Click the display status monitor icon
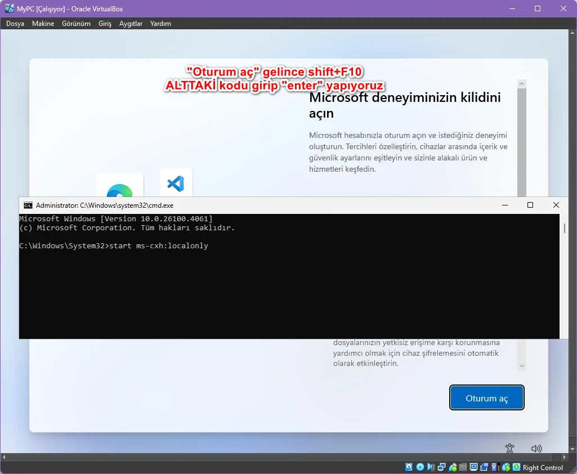Image resolution: width=577 pixels, height=474 pixels. tap(473, 467)
